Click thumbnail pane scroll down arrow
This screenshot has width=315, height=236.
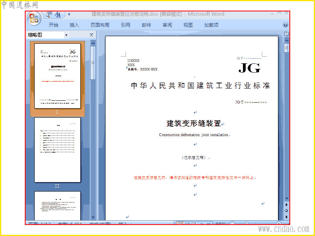click(93, 218)
